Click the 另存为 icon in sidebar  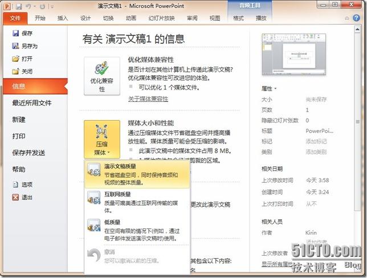(15, 46)
